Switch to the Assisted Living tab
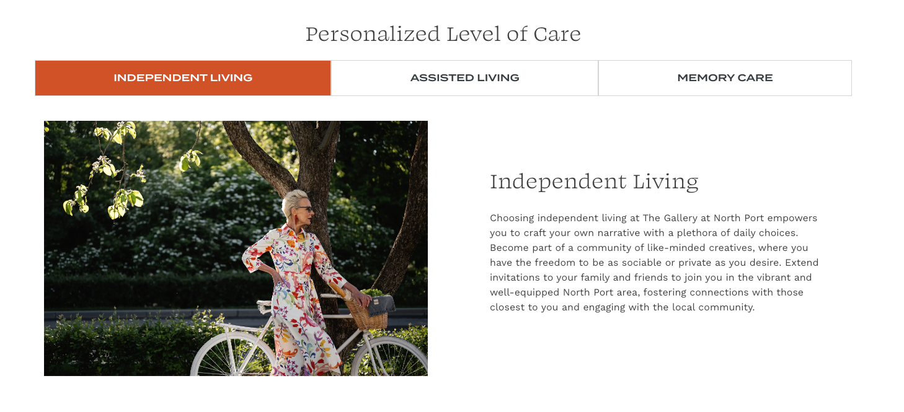Image resolution: width=904 pixels, height=412 pixels. [x=464, y=78]
